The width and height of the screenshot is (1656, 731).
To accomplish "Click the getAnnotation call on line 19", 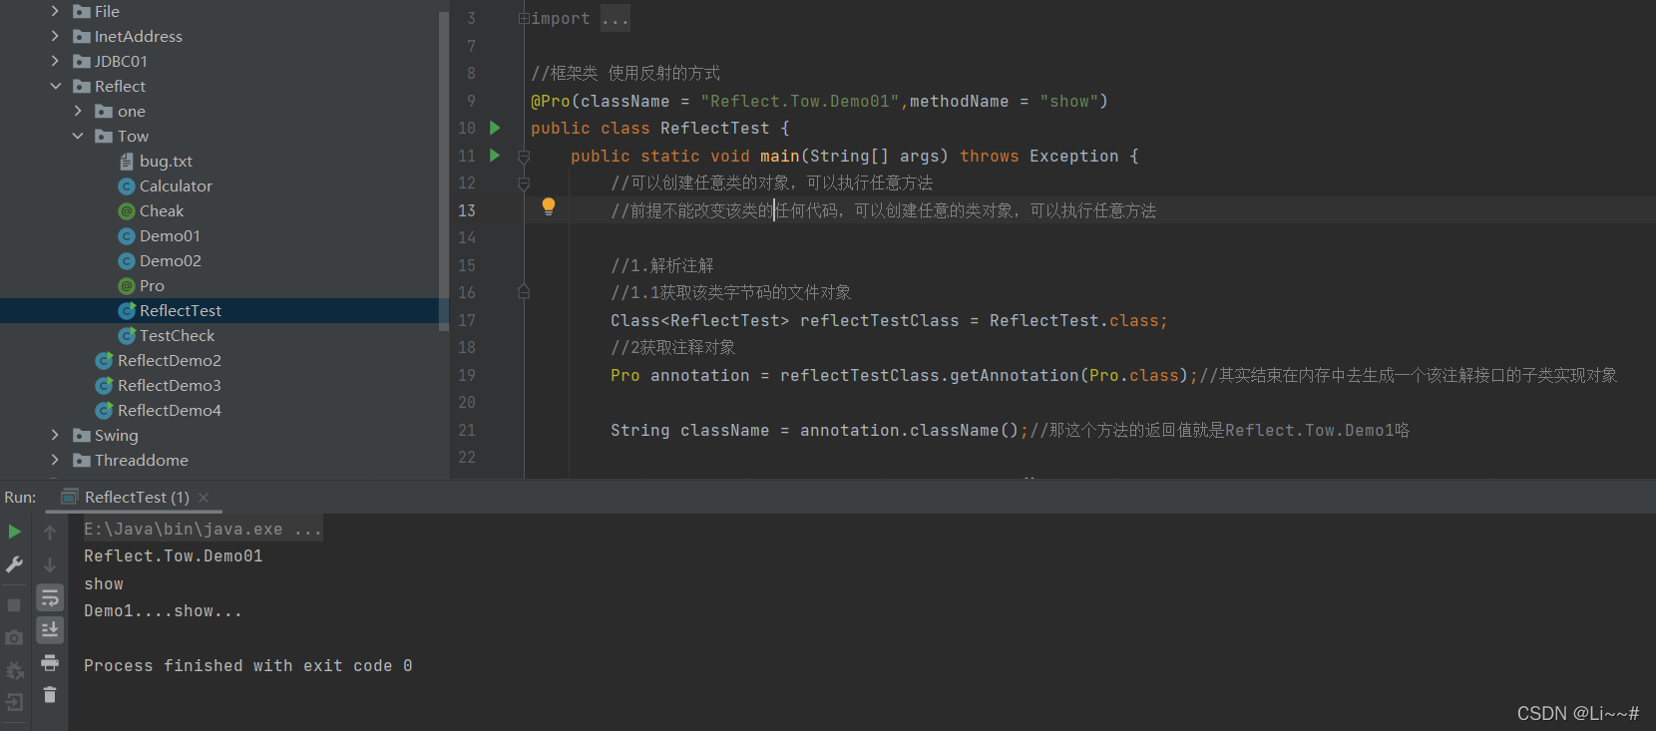I will click(1015, 375).
